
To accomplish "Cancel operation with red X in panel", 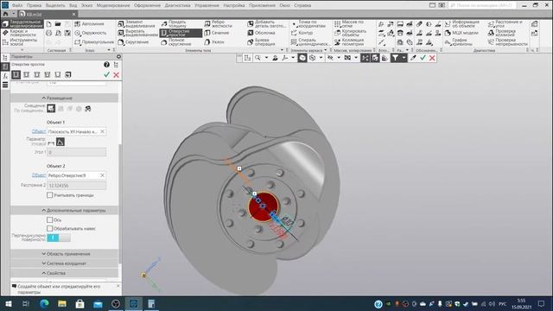I will tap(116, 75).
